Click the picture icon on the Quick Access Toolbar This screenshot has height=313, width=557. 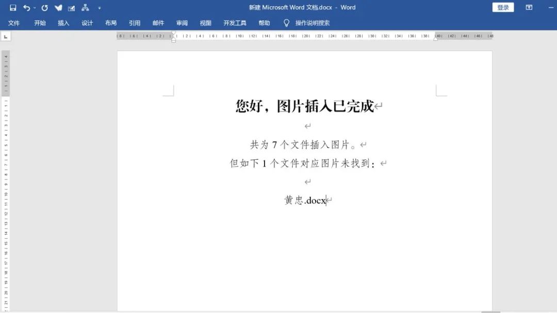point(71,7)
